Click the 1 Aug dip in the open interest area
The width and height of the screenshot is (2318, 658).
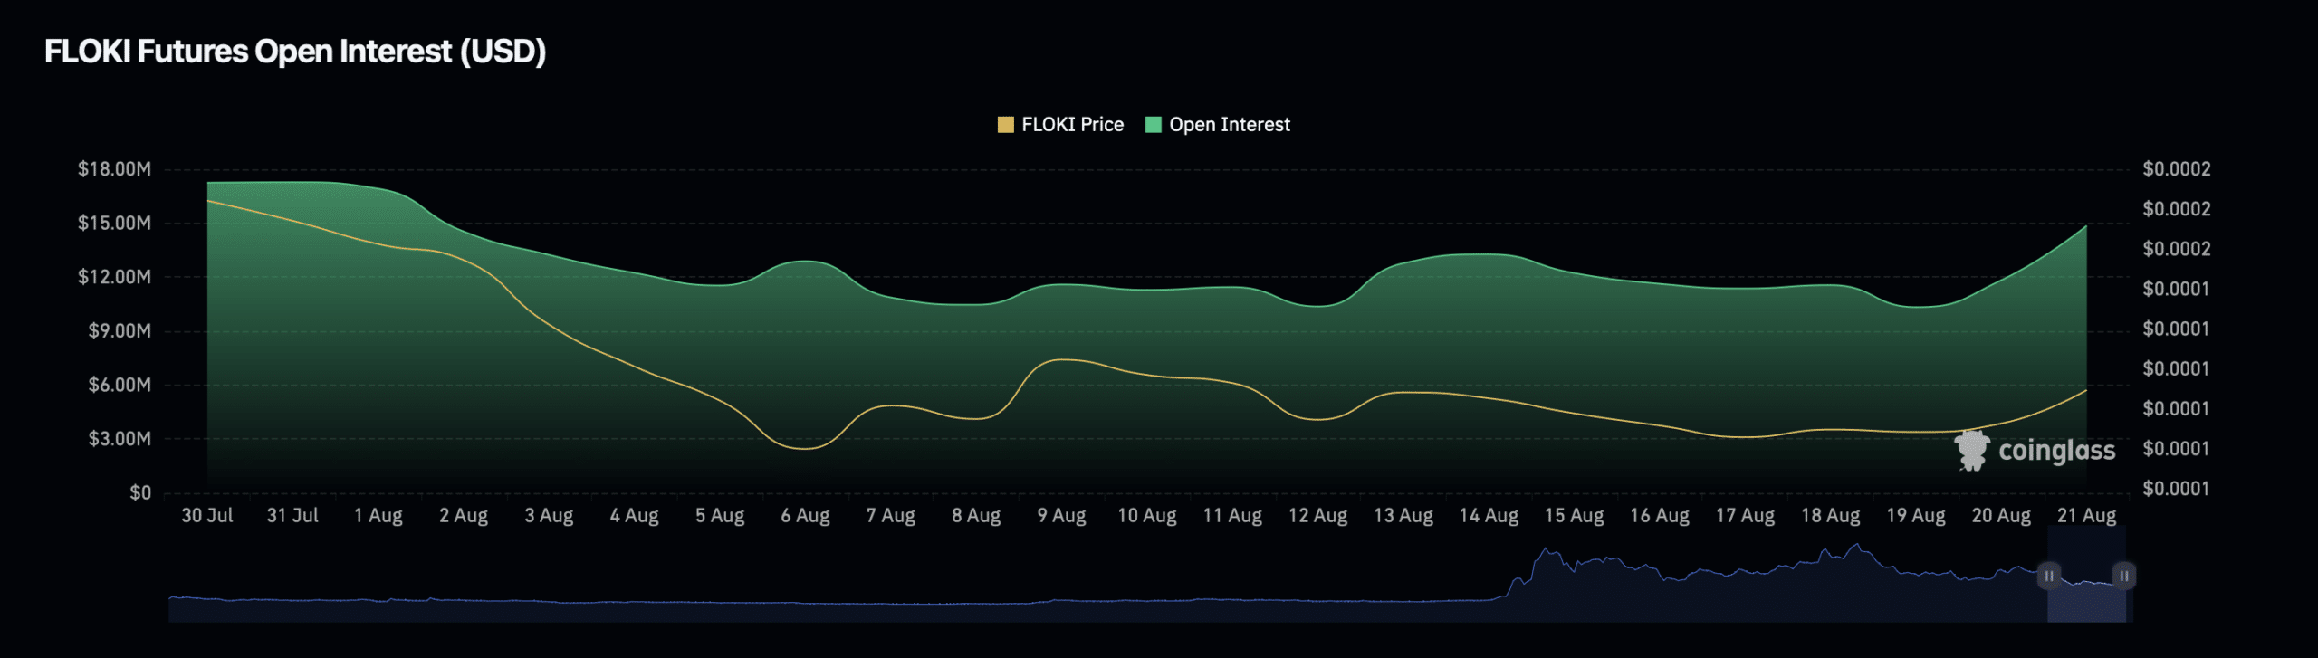[378, 188]
